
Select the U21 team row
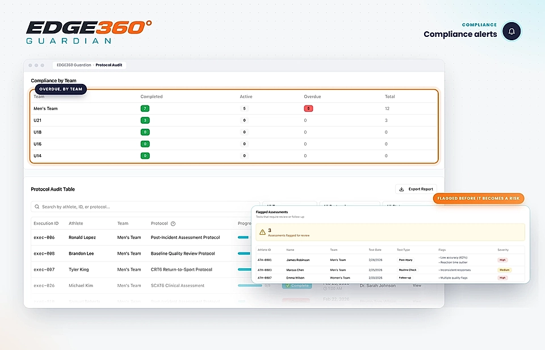(x=234, y=120)
